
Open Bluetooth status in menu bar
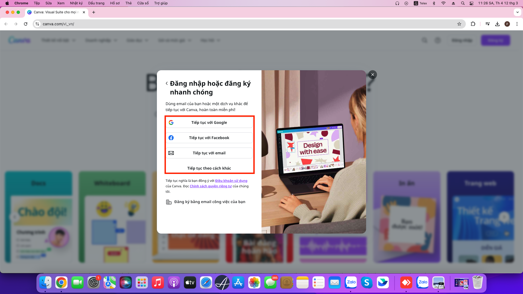(x=434, y=3)
